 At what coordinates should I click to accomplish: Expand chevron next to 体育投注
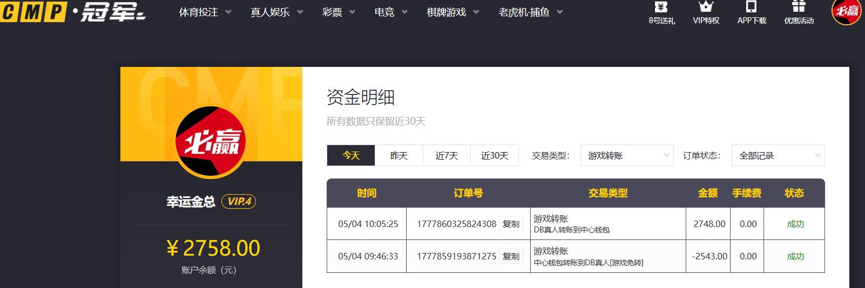point(228,12)
